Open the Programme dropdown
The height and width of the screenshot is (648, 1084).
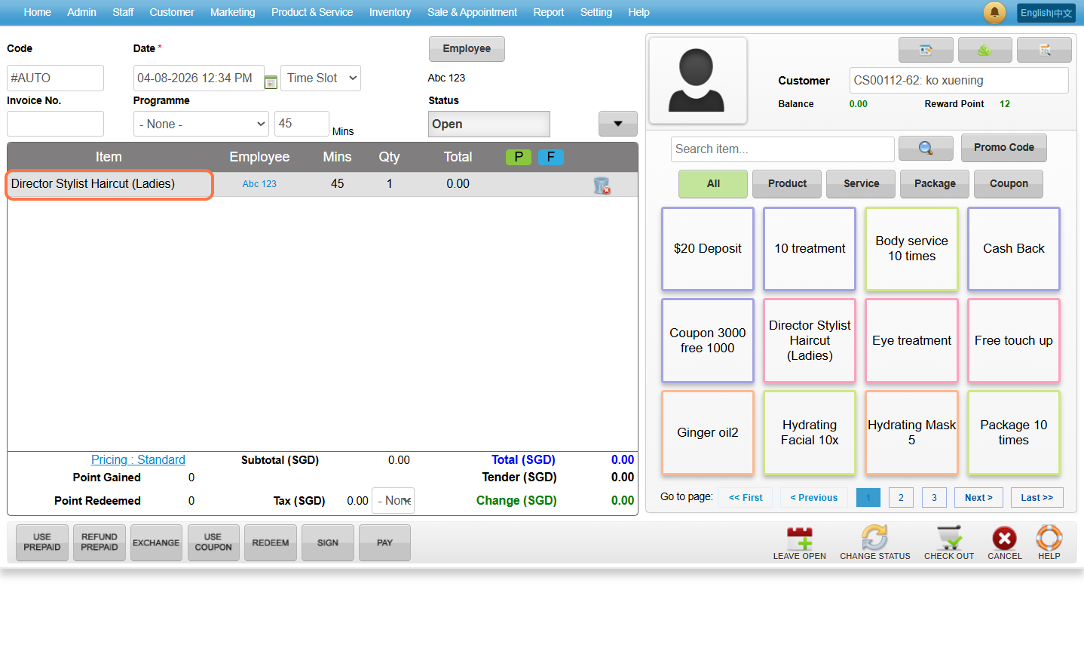(201, 124)
